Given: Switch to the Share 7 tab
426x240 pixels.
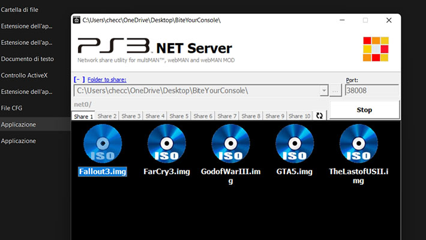Looking at the screenshot, I should 227,116.
